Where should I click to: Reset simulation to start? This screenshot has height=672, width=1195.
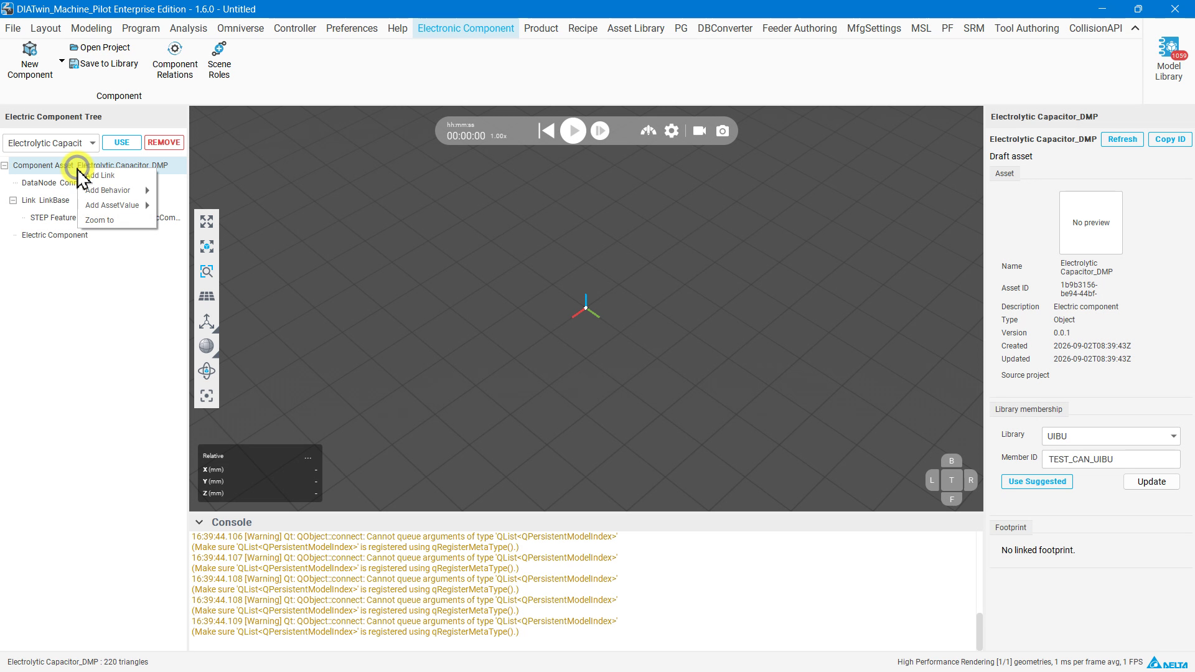point(546,131)
